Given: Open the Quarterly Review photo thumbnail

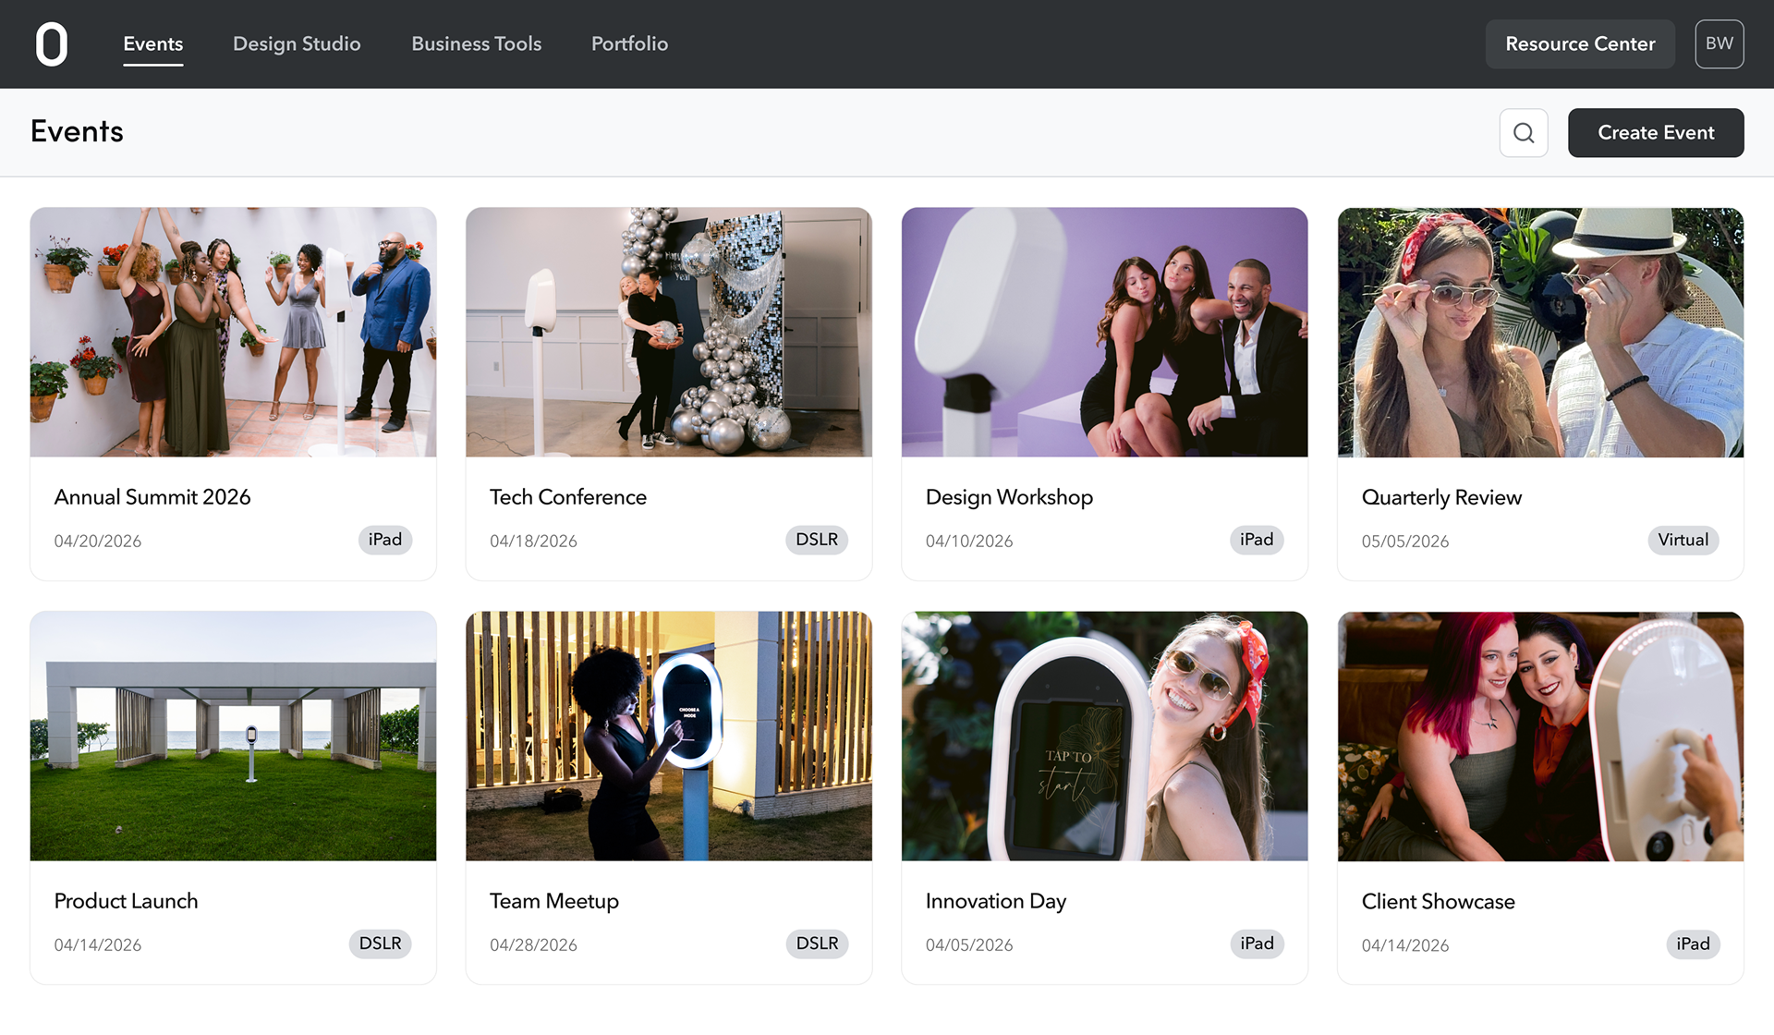Looking at the screenshot, I should click(x=1541, y=333).
